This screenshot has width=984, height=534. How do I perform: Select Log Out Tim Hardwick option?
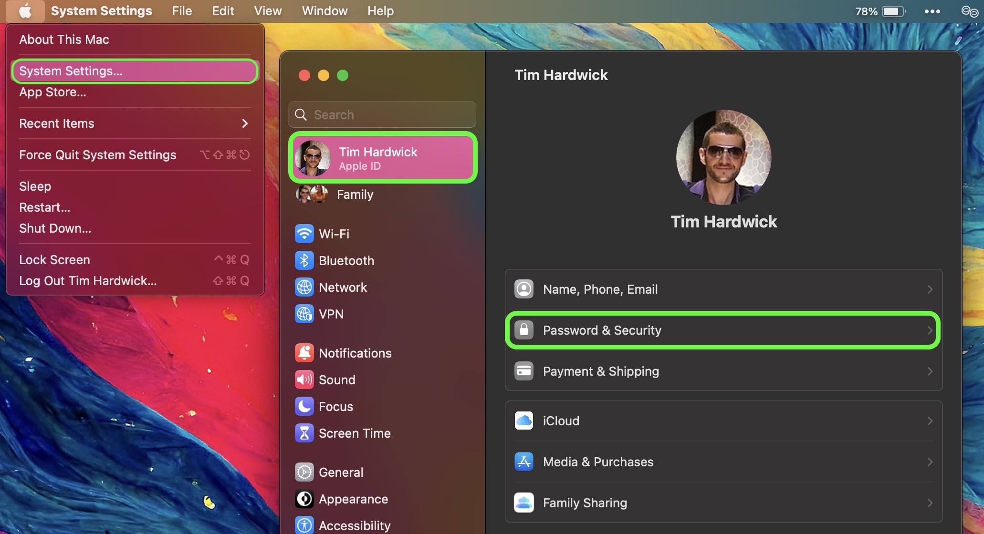(87, 280)
